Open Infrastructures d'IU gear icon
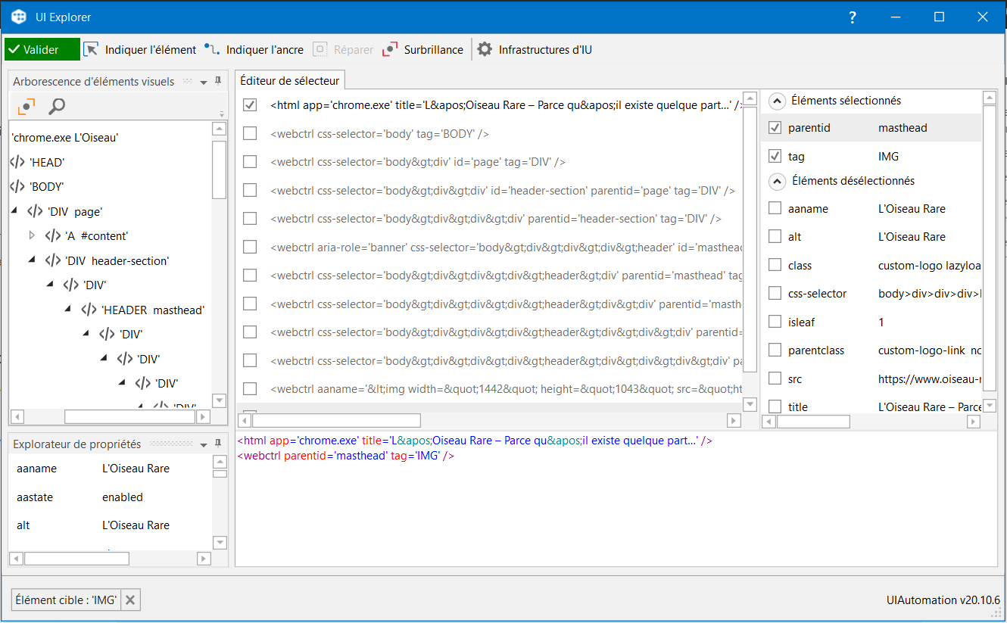Screen dimensions: 1007x623 485,49
